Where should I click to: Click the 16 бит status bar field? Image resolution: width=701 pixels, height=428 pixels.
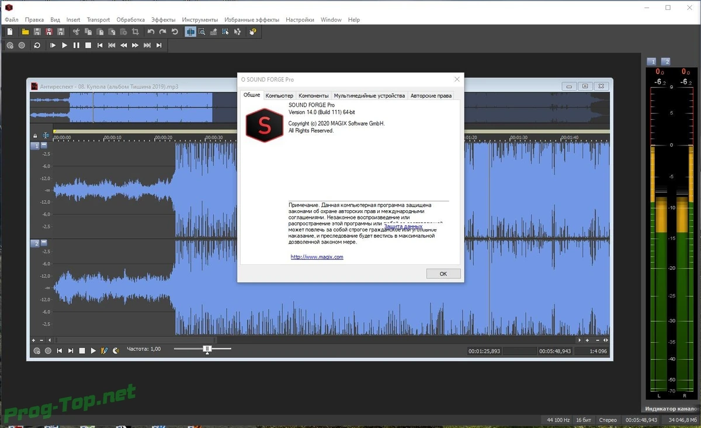tap(583, 420)
